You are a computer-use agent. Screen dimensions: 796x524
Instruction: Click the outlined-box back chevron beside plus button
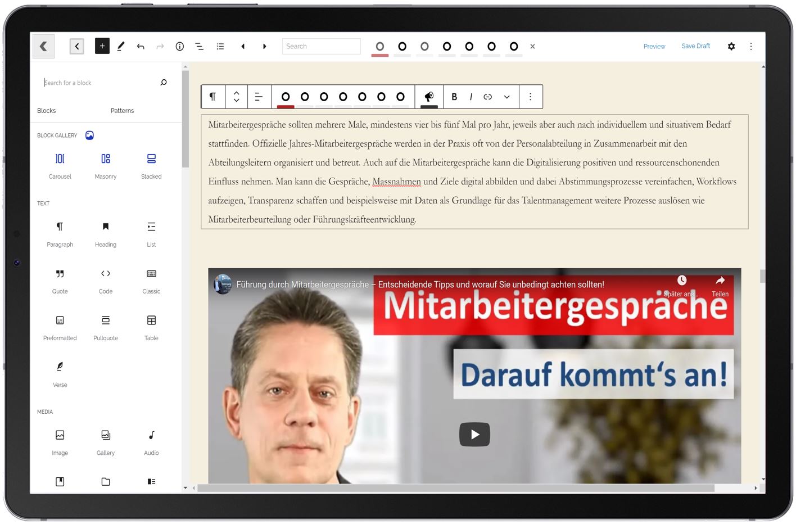point(77,47)
